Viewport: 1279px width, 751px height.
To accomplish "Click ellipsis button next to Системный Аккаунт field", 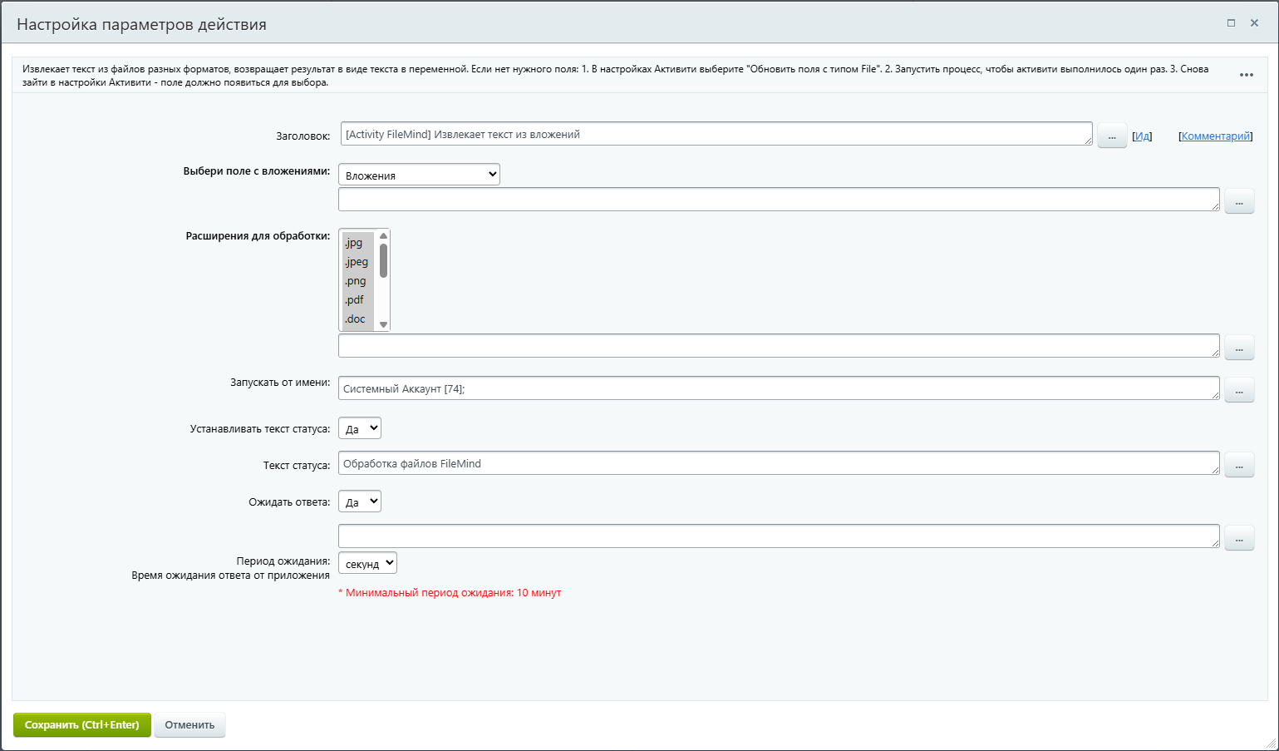I will pos(1238,389).
